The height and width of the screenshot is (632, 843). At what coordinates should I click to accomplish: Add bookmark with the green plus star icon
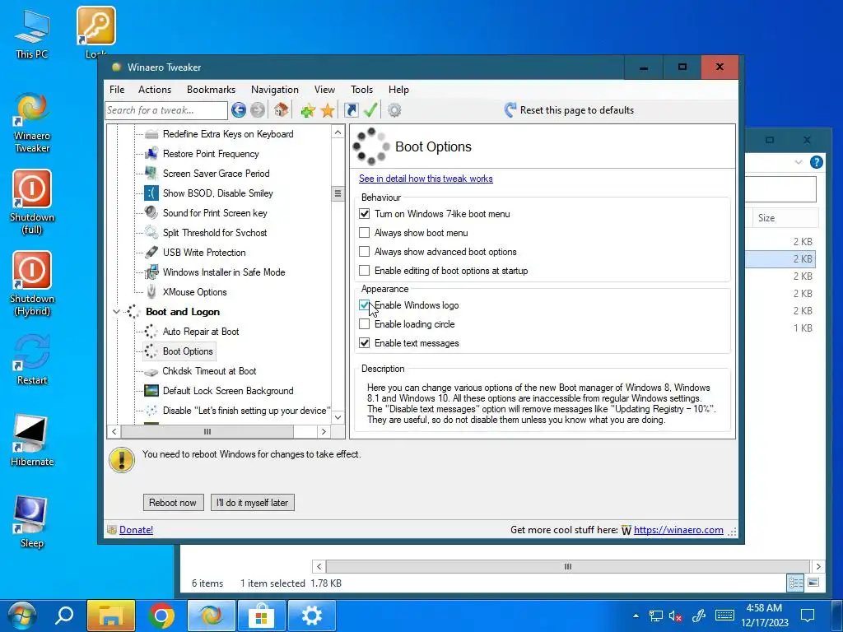[308, 111]
